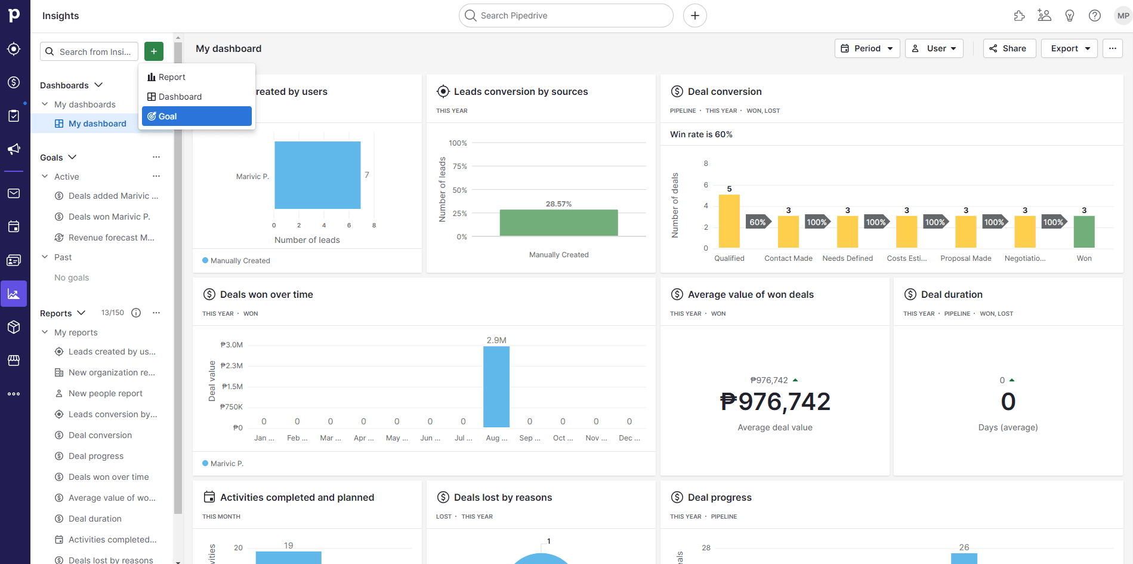Open Marketplace store icon in sidebar

14,360
